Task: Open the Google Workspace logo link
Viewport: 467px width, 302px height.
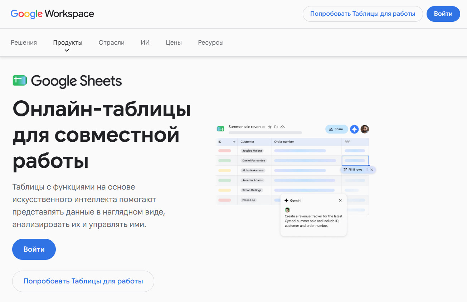Action: 52,14
